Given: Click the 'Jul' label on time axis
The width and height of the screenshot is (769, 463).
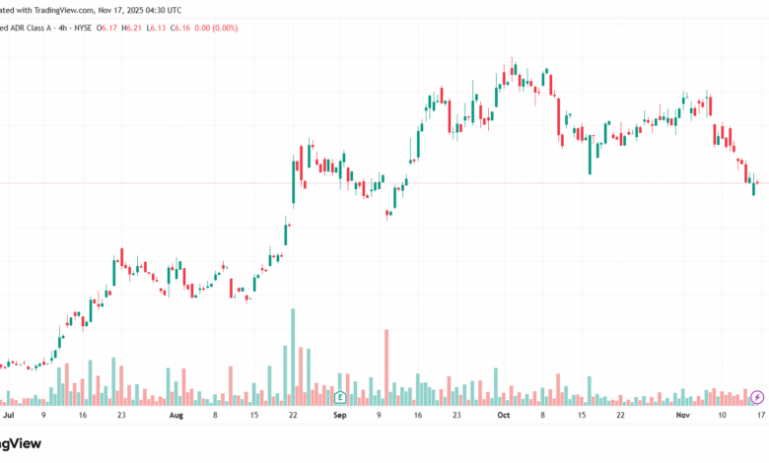Looking at the screenshot, I should [x=9, y=416].
